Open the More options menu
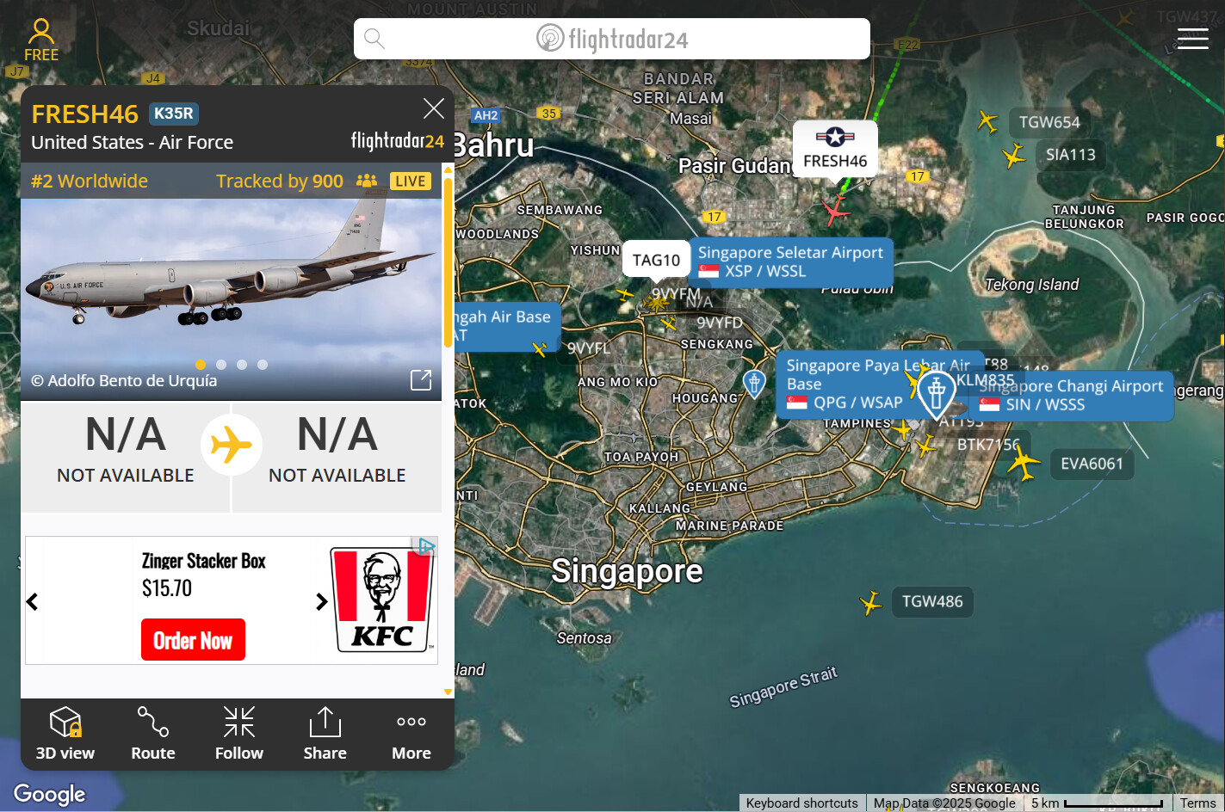Viewport: 1225px width, 812px height. pos(411,734)
